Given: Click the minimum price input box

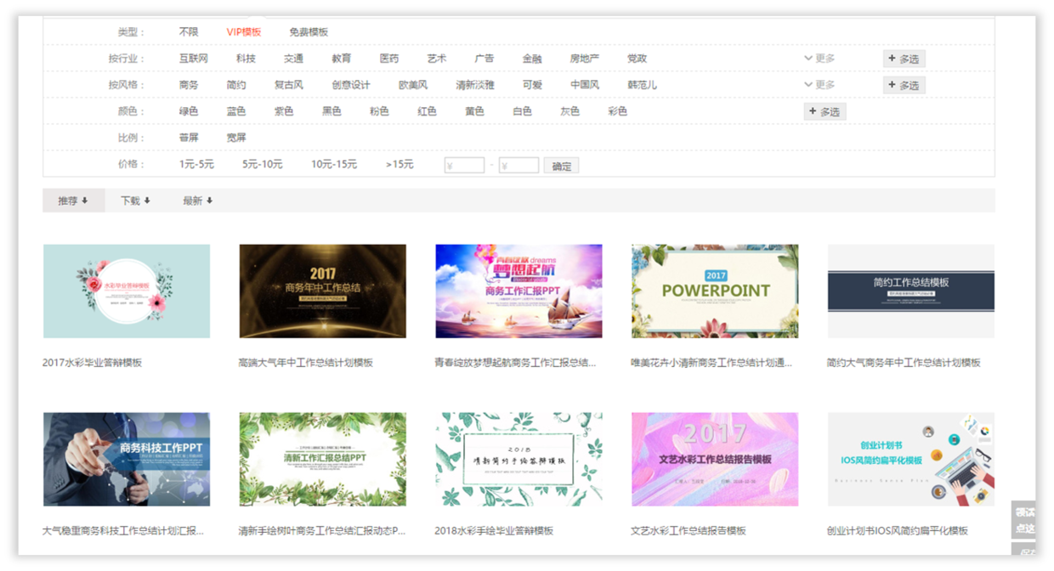Looking at the screenshot, I should pyautogui.click(x=463, y=164).
